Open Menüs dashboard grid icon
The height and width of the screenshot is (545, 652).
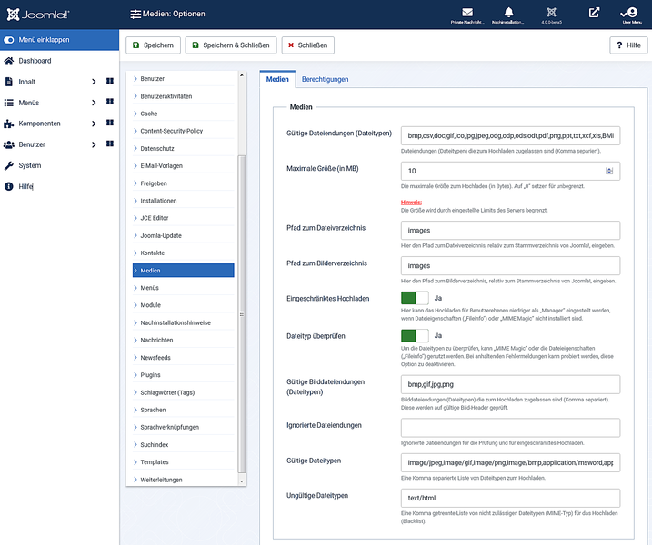pyautogui.click(x=110, y=102)
